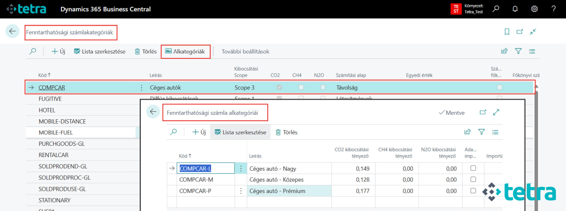Viewport: 566px width, 211px height.
Task: Open the help question mark icon
Action: 554,9
